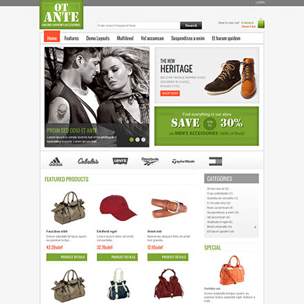Open the Levi's brand logo
Viewport: 304px width, 304px height.
coord(120,161)
